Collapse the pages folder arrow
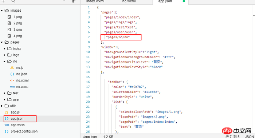Viewport: 255px width, 138px height. (2, 43)
